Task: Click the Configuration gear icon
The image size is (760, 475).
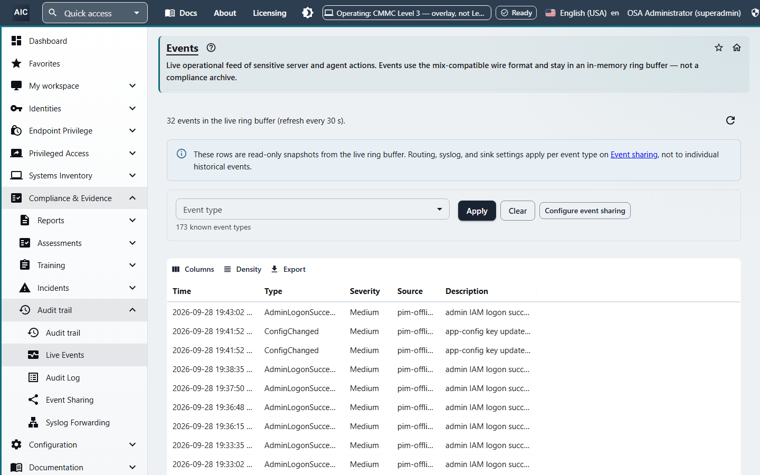Action: tap(16, 444)
